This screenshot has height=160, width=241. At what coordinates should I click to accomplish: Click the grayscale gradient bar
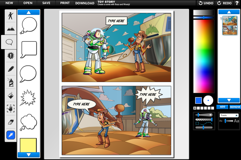click(204, 13)
